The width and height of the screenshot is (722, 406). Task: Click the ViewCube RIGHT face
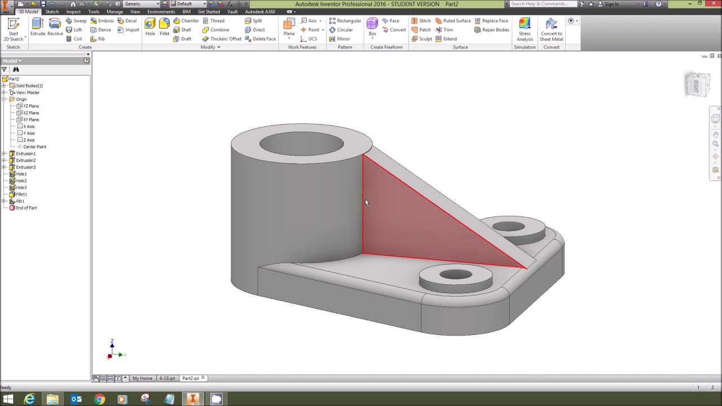tap(697, 86)
